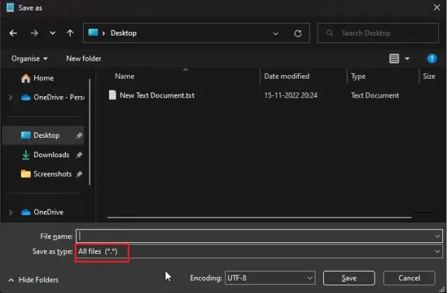The width and height of the screenshot is (448, 293).
Task: Open Downloads in the sidebar
Action: (x=51, y=155)
